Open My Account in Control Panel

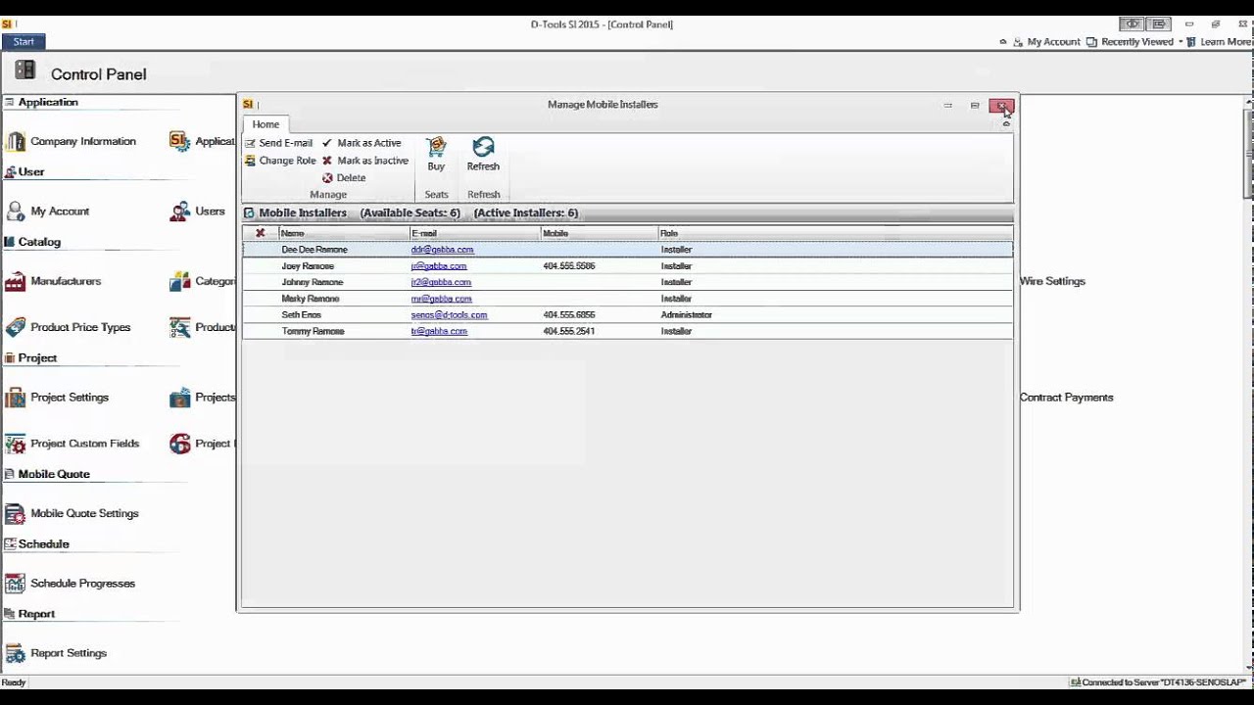47,211
